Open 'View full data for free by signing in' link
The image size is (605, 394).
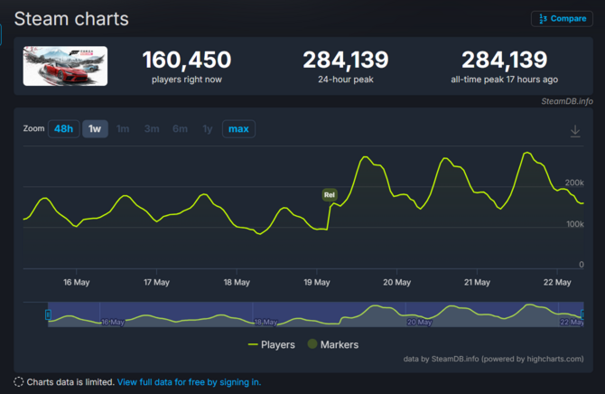[189, 382]
